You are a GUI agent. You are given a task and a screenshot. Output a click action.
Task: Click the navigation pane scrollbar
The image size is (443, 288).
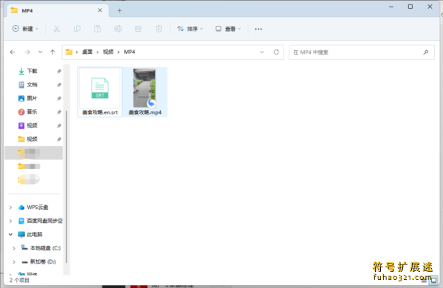tap(66, 187)
